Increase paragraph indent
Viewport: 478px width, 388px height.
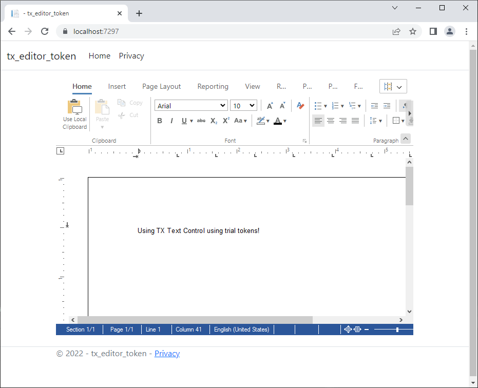coord(387,106)
